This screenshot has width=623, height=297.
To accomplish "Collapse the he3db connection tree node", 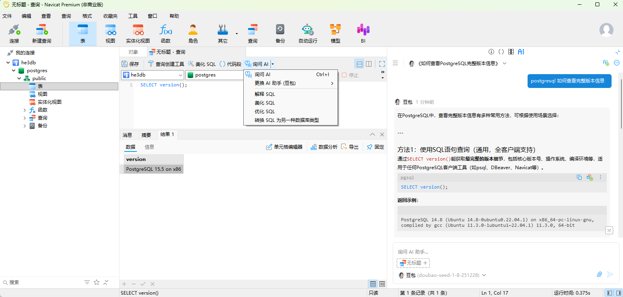I will tap(8, 62).
